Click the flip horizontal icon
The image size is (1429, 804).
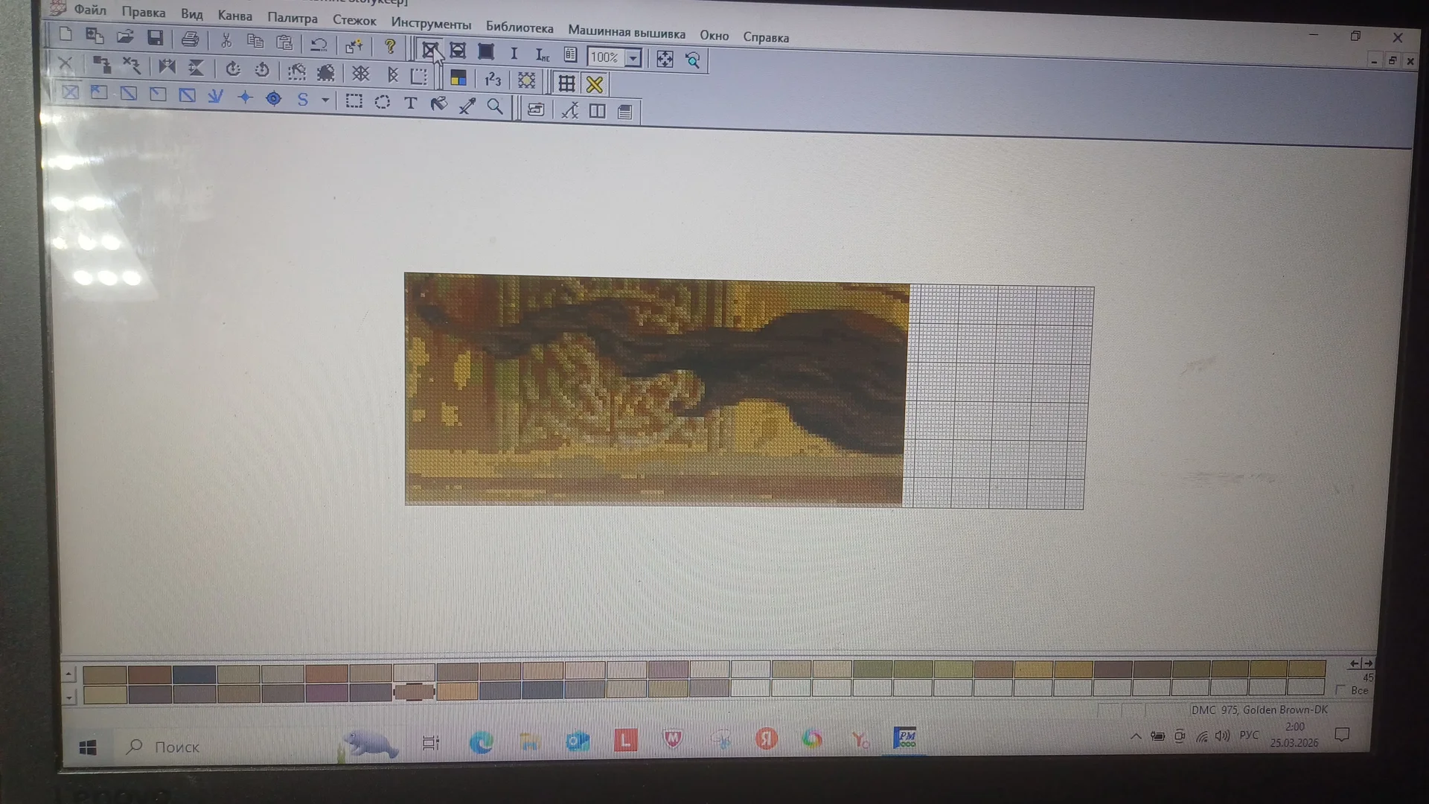click(x=166, y=67)
